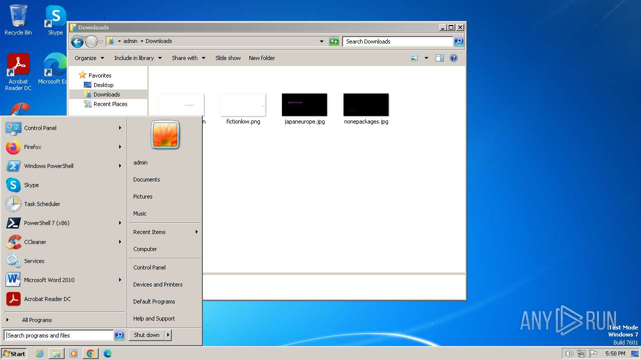Click All Programs

(37, 320)
